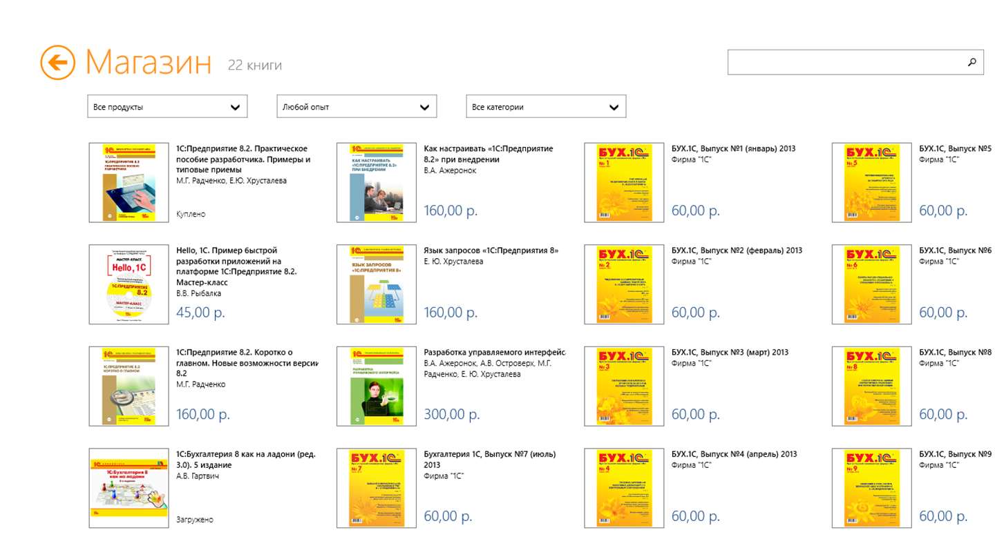Image resolution: width=995 pixels, height=559 pixels.
Task: Open cover of 'Hello, 1C' master-class
Action: click(x=129, y=284)
